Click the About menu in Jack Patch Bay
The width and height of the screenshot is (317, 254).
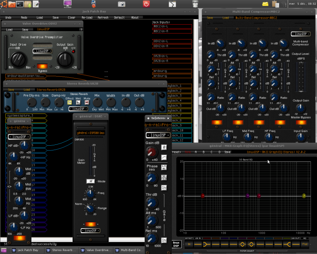[x=135, y=17]
